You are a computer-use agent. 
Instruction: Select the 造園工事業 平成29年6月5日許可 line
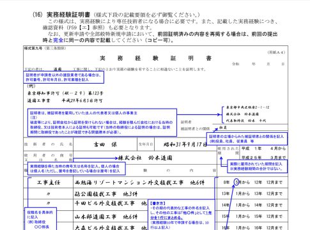(65, 100)
